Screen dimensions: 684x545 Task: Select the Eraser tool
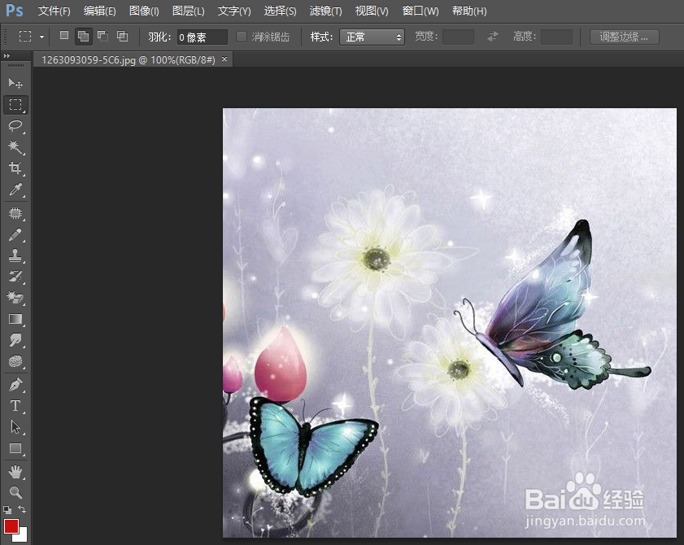pyautogui.click(x=15, y=298)
